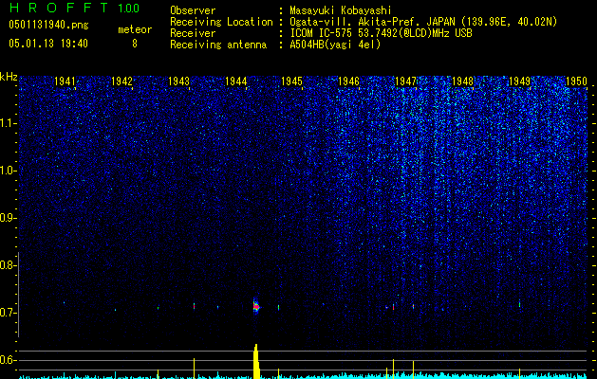Click the gray vertical range bar beside frequency axis
This screenshot has width=597, height=379.
coord(18,295)
